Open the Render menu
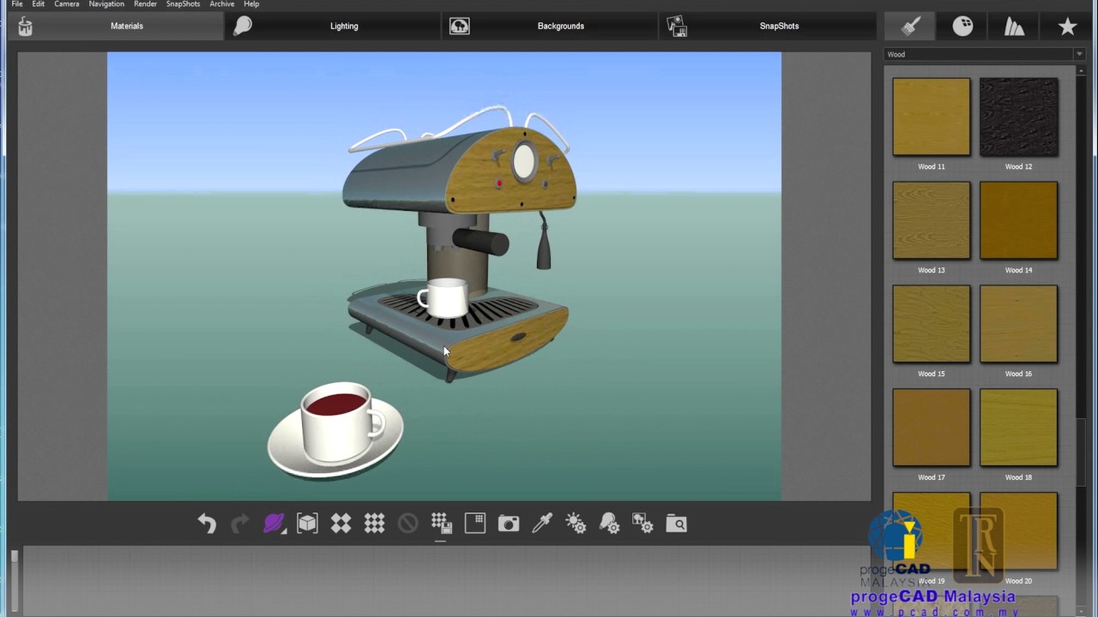 pos(145,4)
